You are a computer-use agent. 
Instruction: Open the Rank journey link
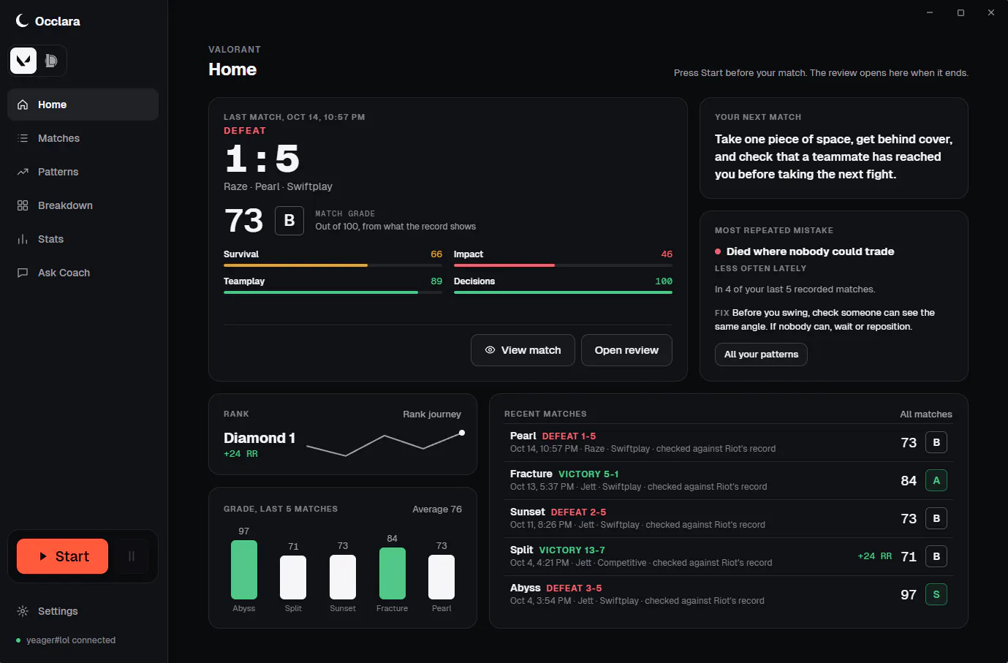tap(432, 414)
